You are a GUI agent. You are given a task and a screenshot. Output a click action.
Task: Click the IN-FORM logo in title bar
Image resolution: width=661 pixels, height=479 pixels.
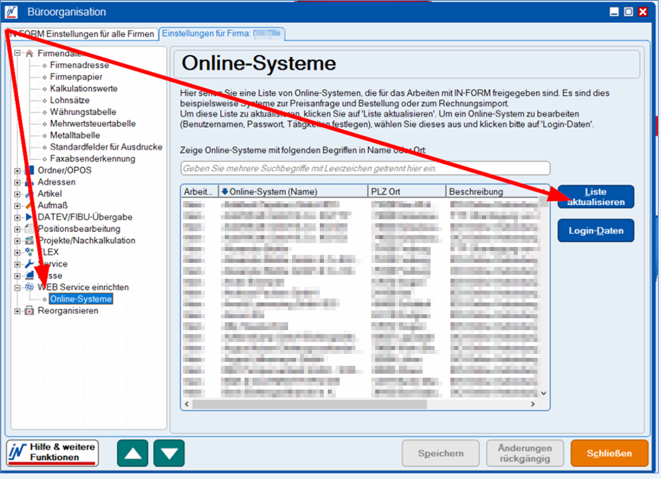[x=11, y=12]
